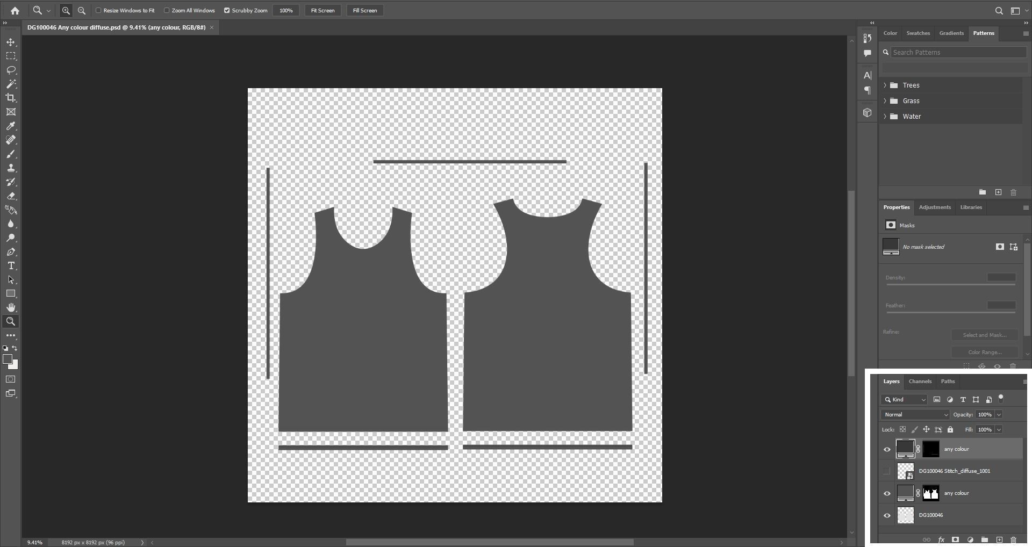Image resolution: width=1032 pixels, height=547 pixels.
Task: Select the Clone Stamp tool
Action: point(11,168)
